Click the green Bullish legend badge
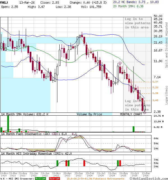Screen dimensions: 168x180 (x=40, y=178)
